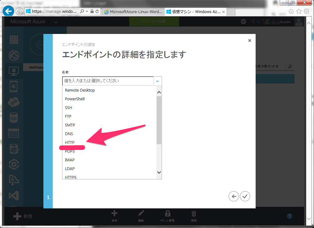Click the browser forward arrow button
314x228 pixels.
[19, 11]
